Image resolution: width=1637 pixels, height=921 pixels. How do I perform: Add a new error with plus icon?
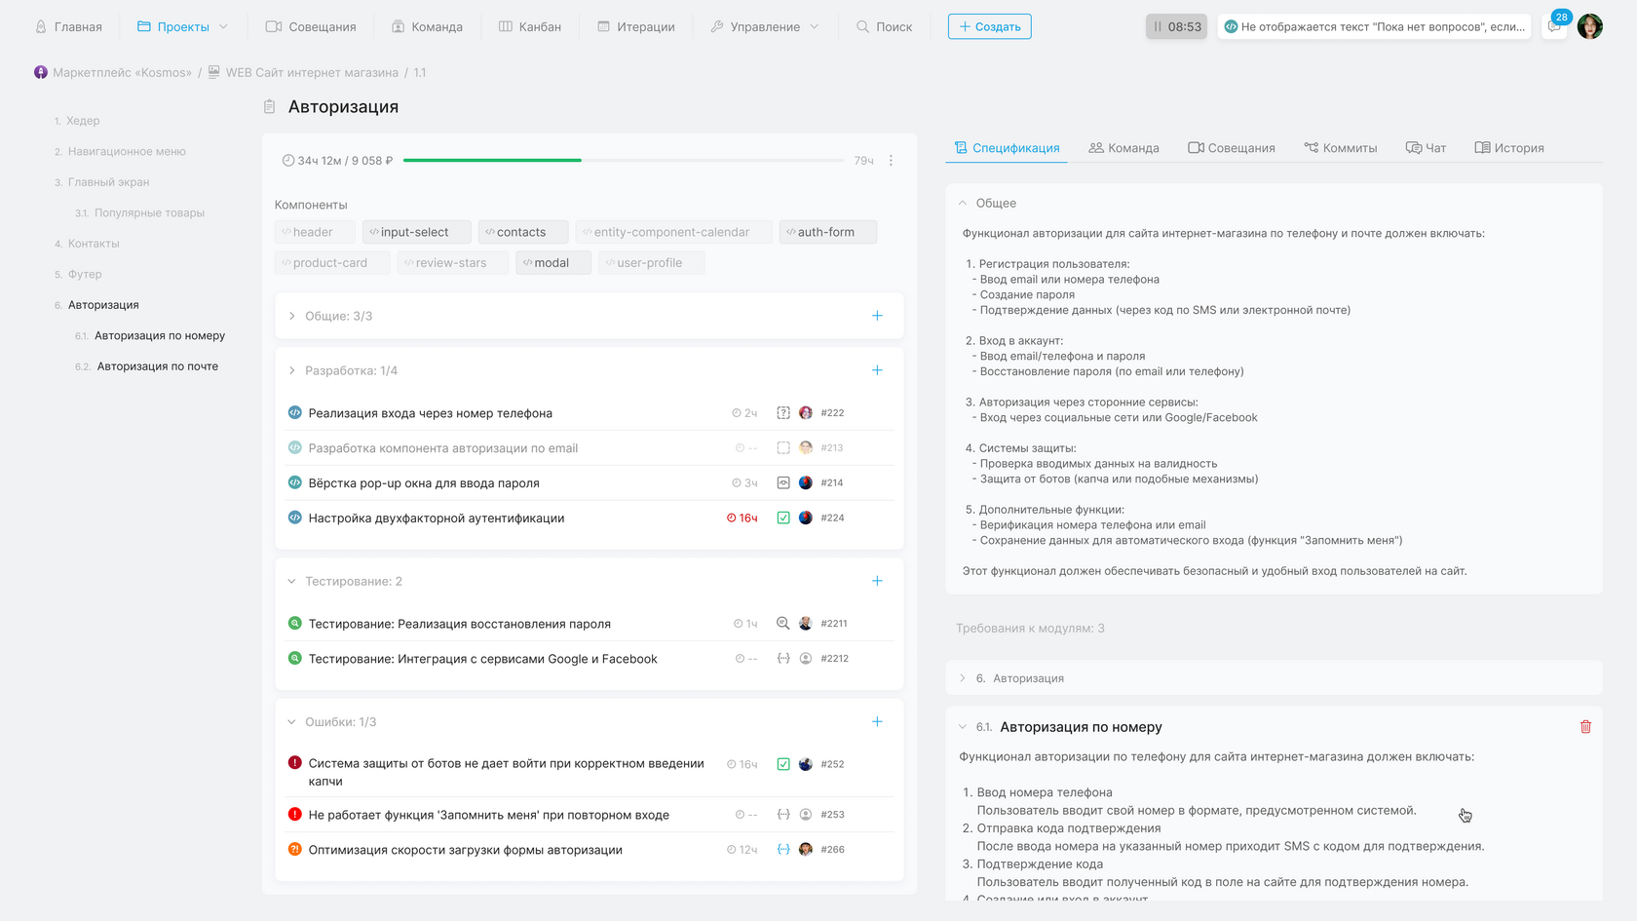click(877, 722)
